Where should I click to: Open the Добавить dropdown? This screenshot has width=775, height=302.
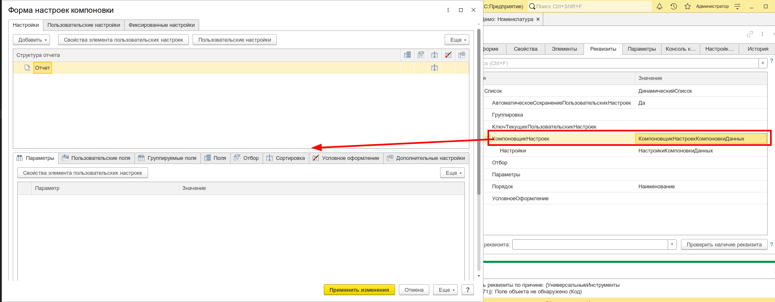click(31, 40)
